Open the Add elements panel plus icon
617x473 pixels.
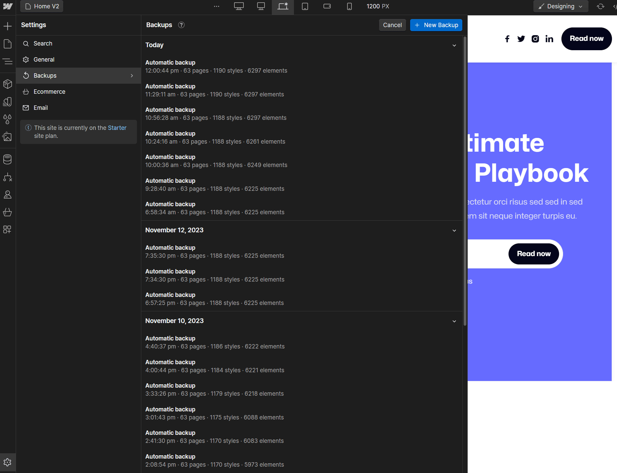[7, 26]
